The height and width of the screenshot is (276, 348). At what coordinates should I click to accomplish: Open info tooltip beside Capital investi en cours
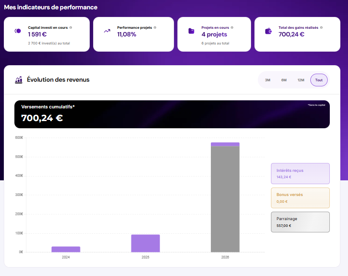click(x=71, y=28)
